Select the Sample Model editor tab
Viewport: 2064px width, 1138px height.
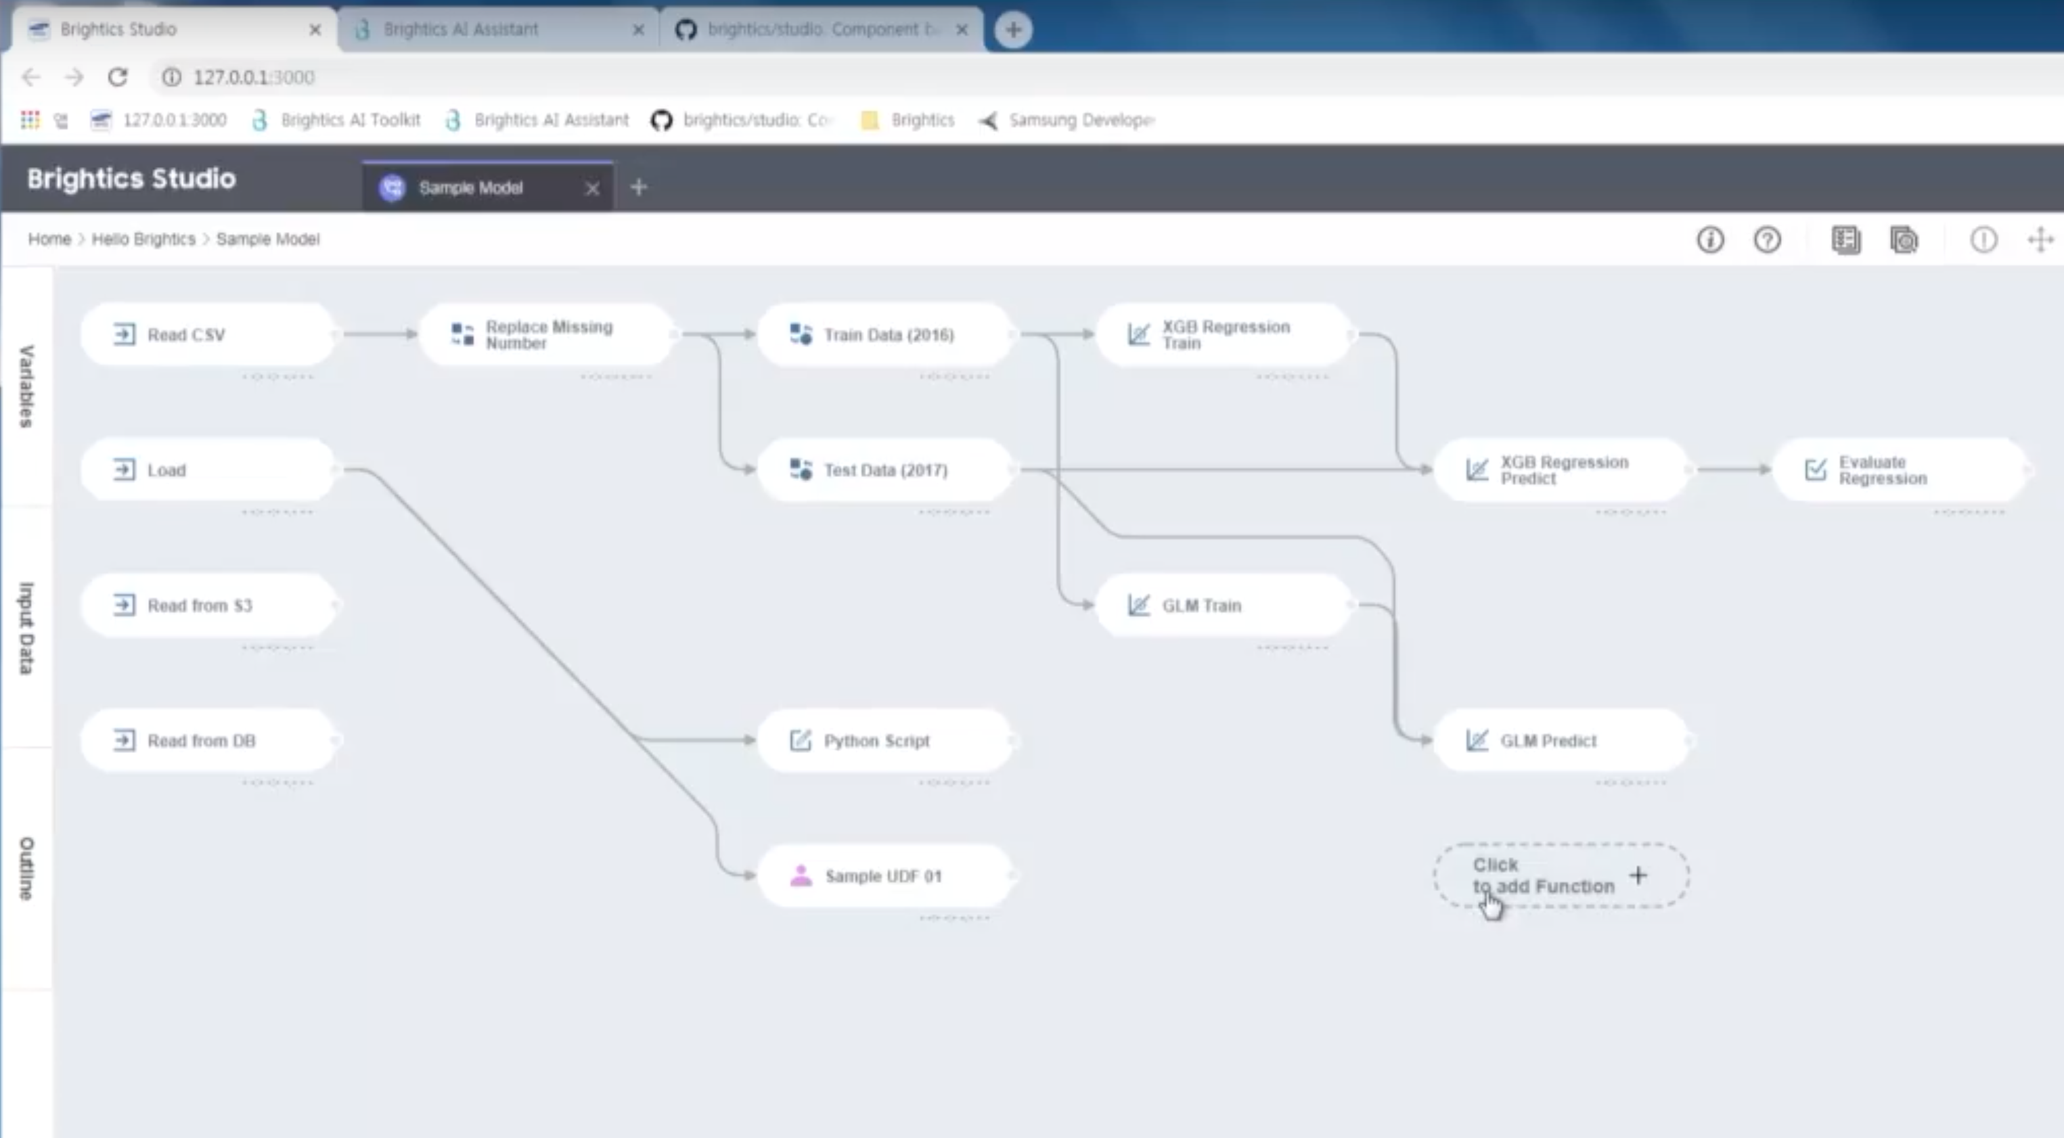pos(487,187)
